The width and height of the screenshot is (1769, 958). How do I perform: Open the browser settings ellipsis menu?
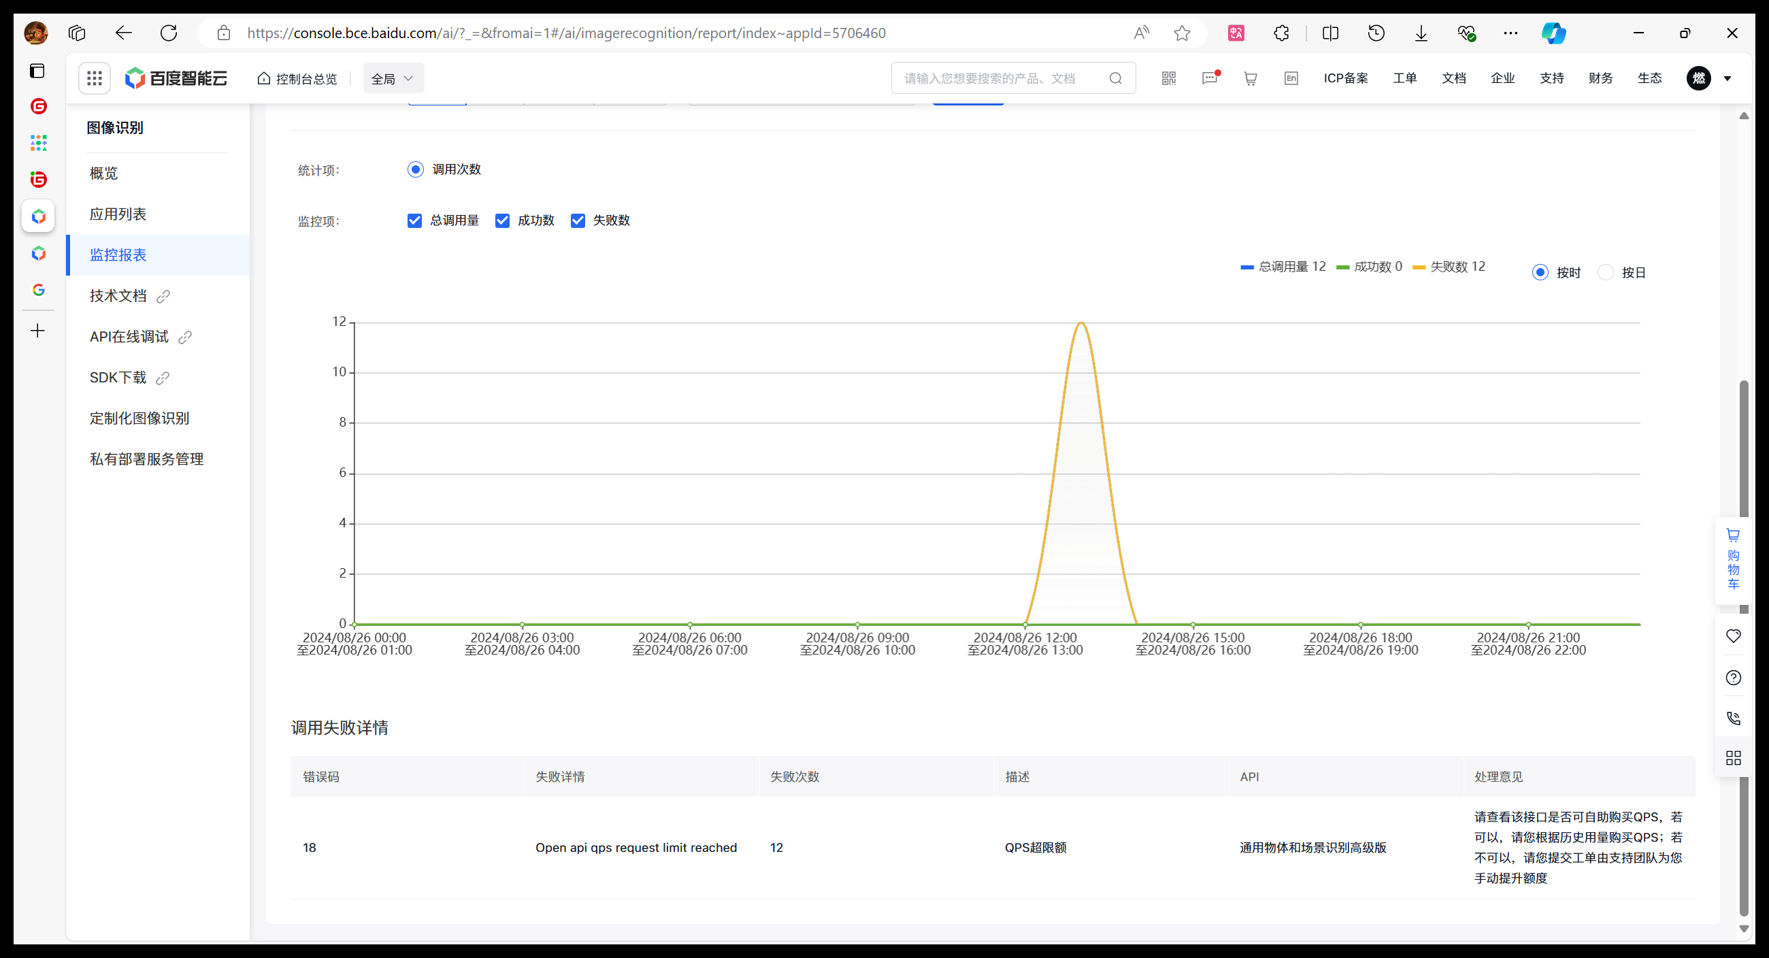click(x=1510, y=33)
